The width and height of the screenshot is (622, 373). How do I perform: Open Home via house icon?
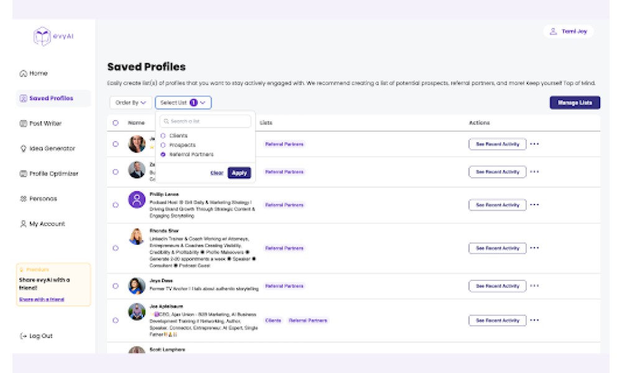tap(24, 73)
